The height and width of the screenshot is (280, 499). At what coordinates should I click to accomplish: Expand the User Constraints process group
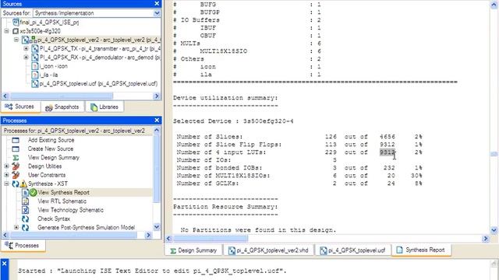pyautogui.click(x=7, y=175)
